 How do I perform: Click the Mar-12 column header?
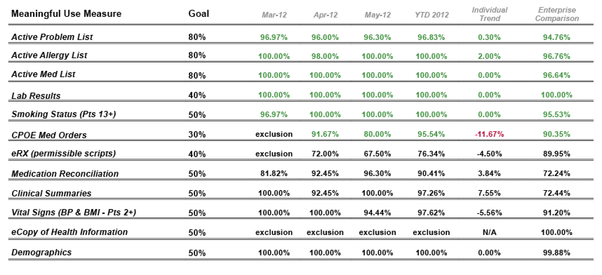coord(274,15)
